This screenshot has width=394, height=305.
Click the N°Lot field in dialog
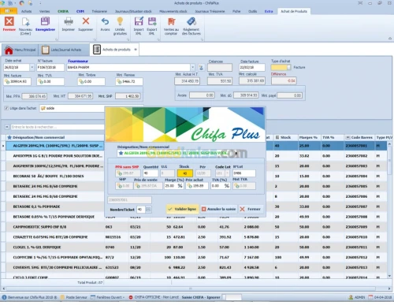coord(244,173)
